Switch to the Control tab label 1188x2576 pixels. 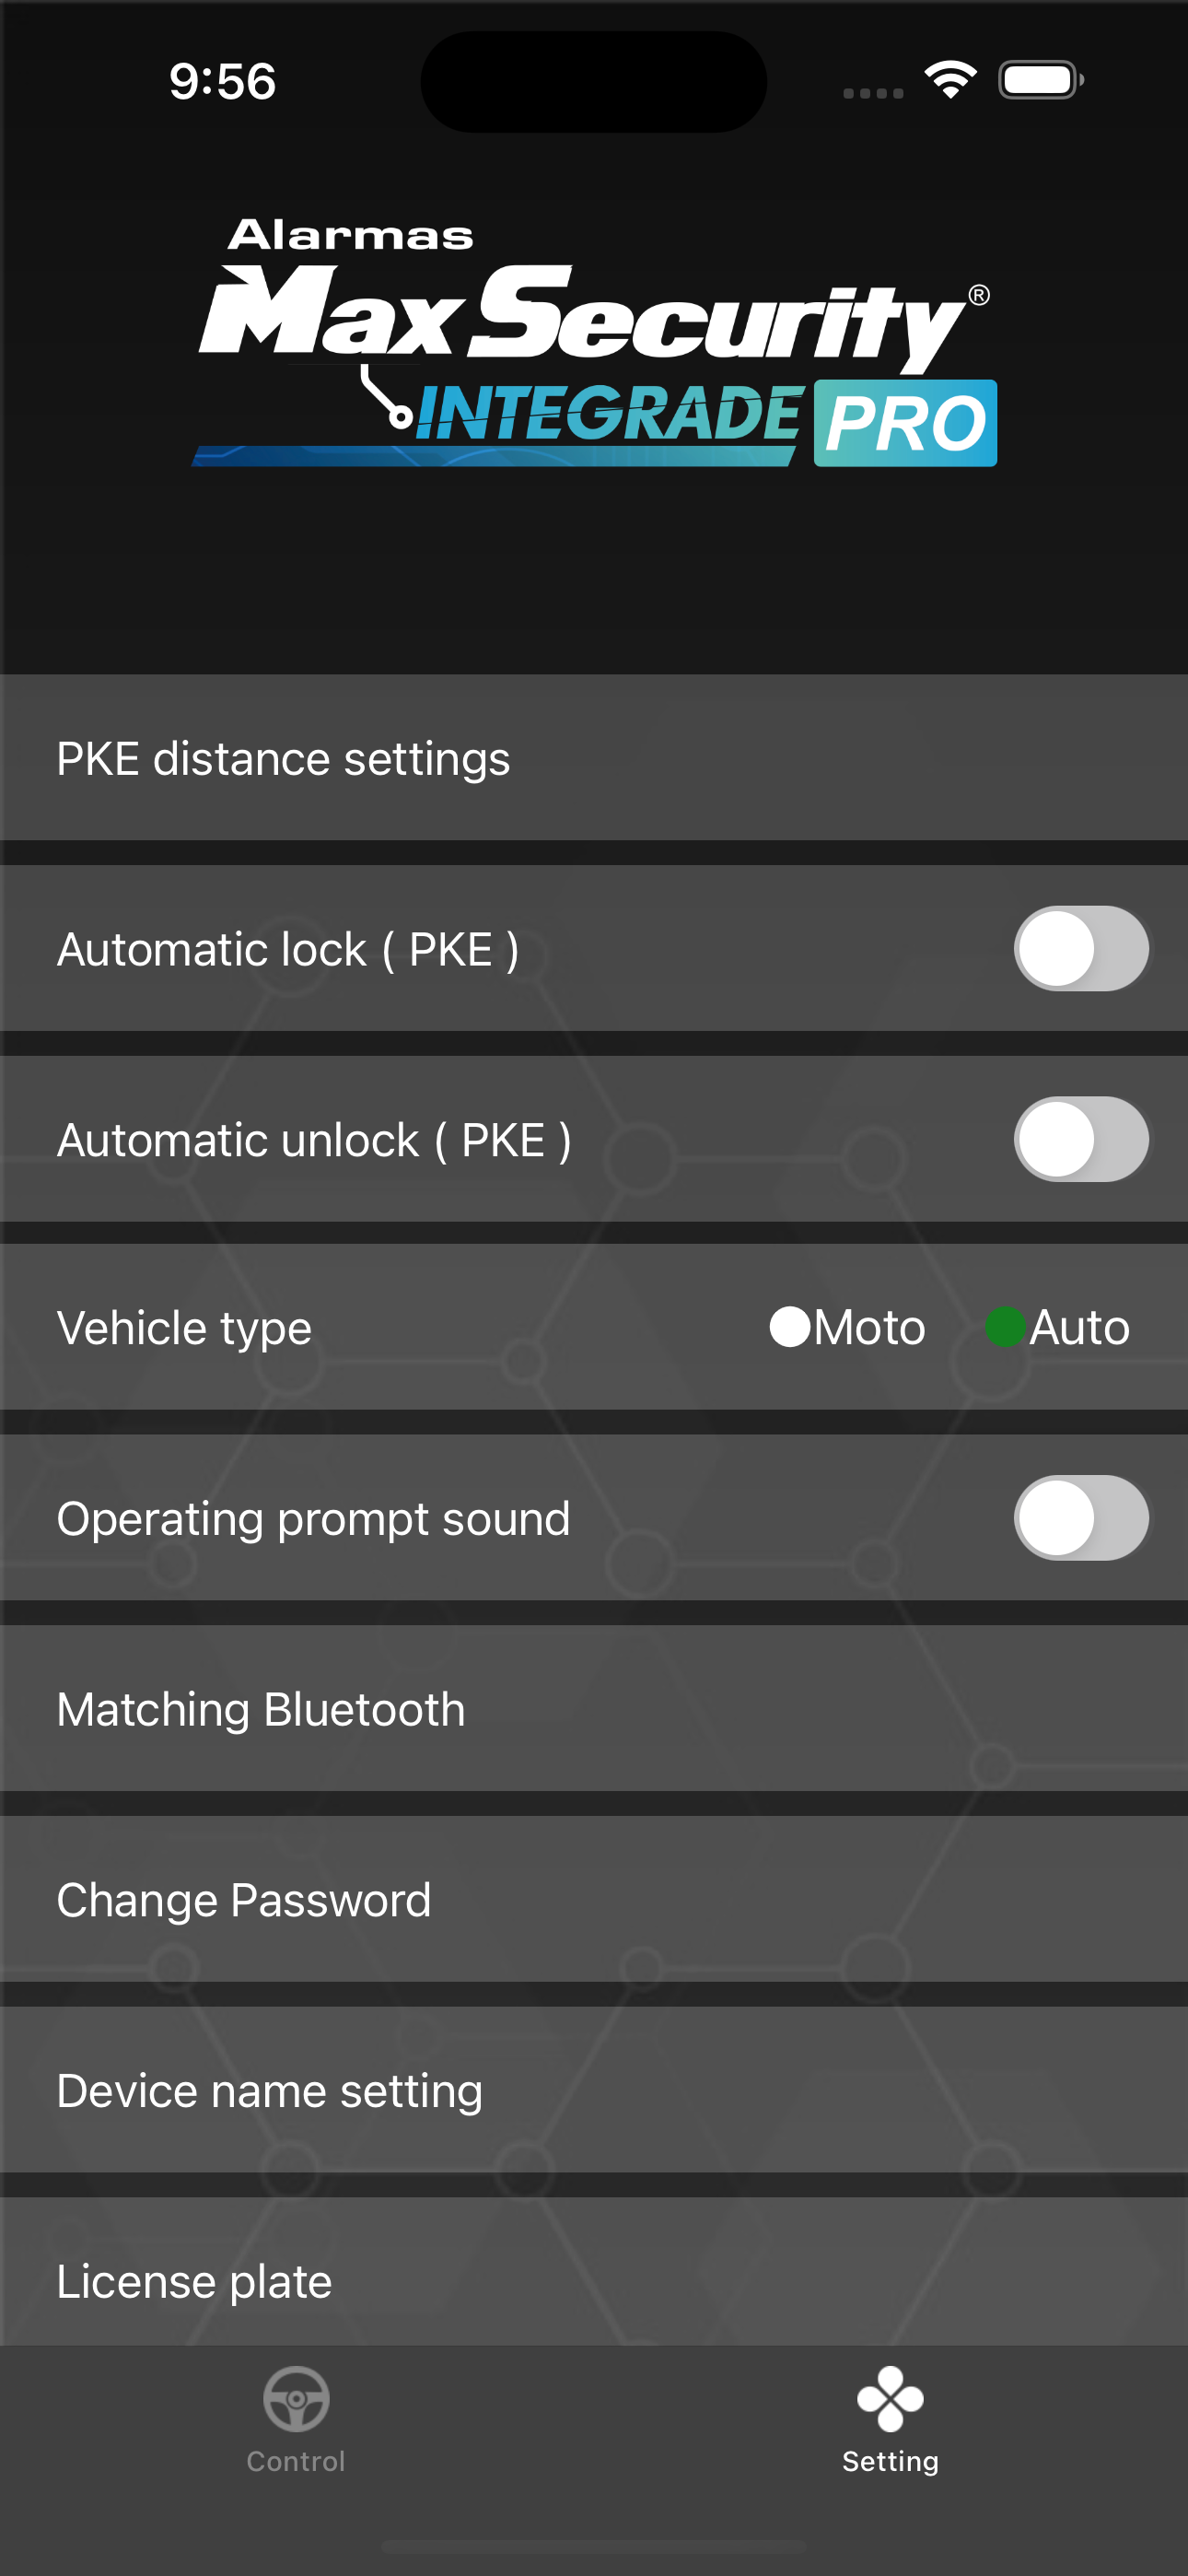(296, 2461)
